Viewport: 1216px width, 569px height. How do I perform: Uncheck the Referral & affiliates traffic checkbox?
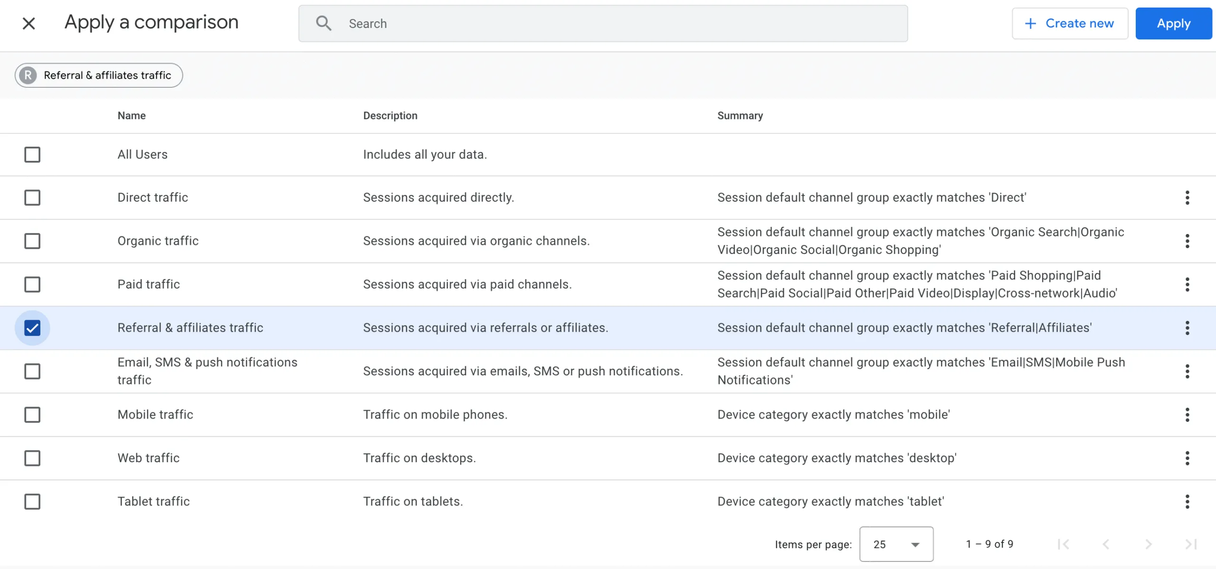coord(32,328)
